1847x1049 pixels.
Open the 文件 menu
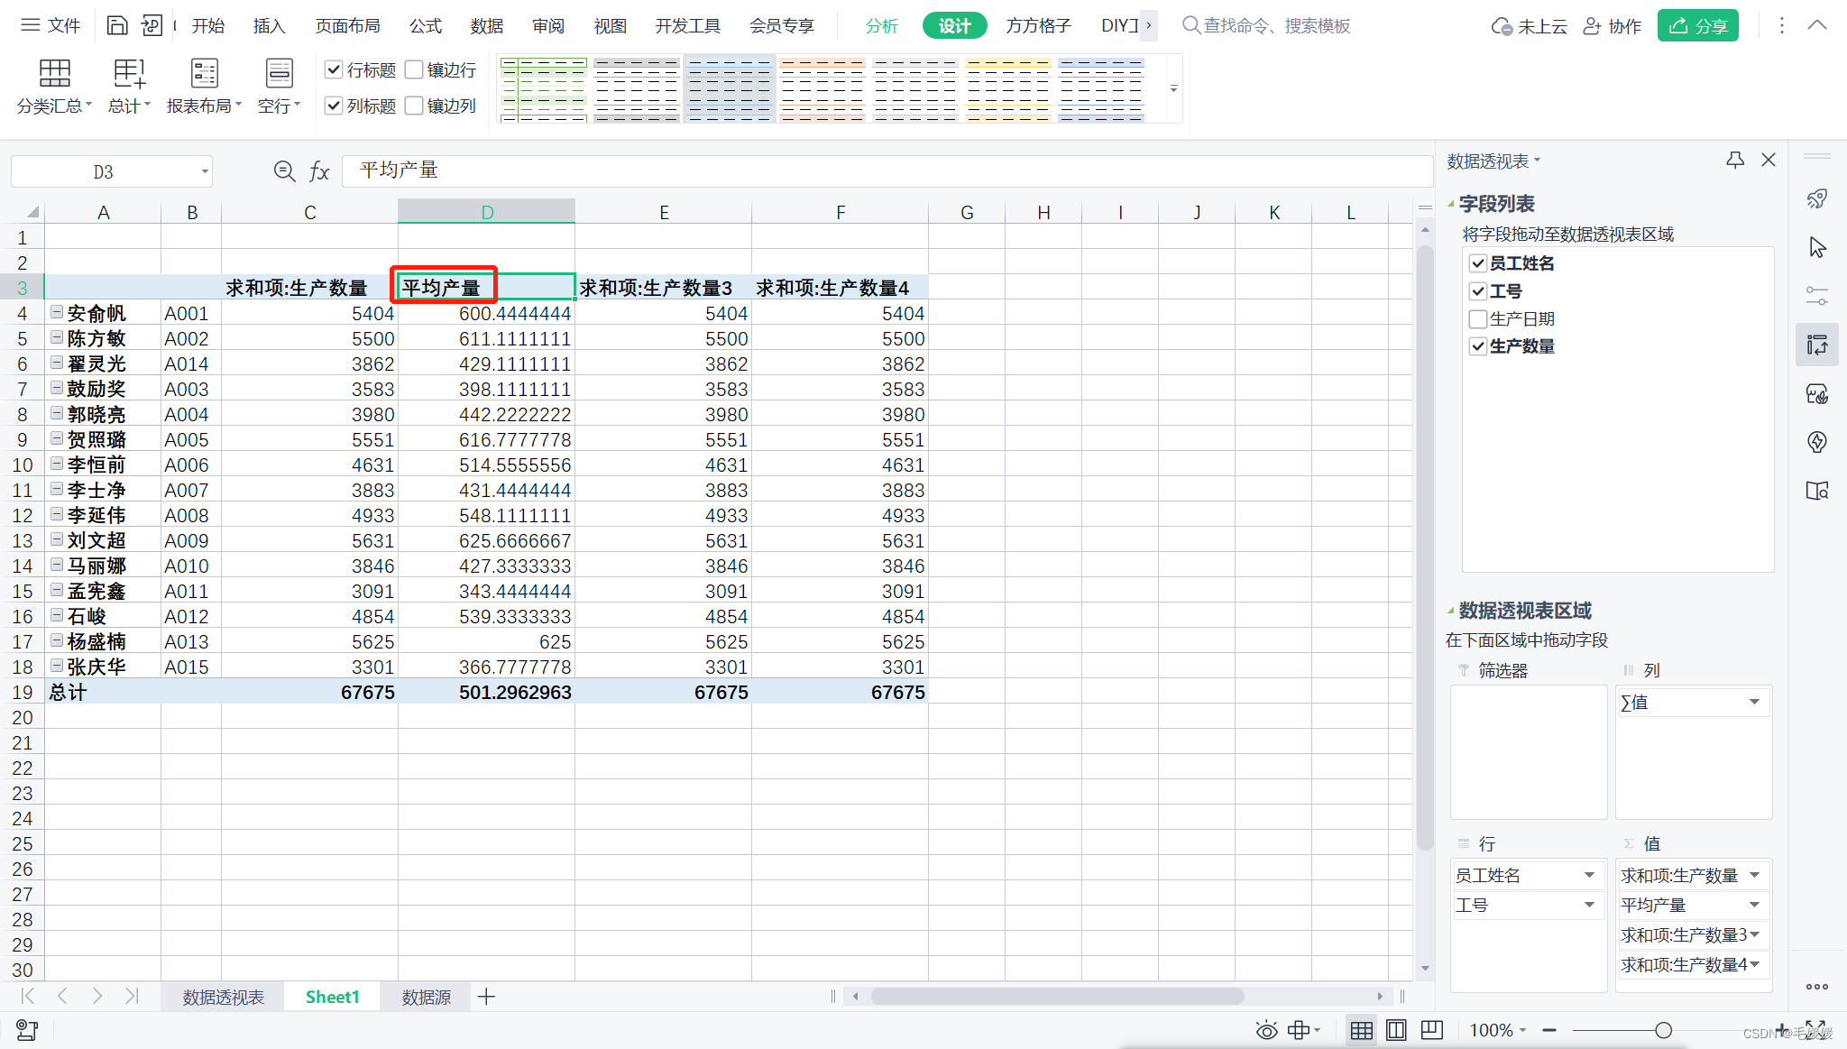pyautogui.click(x=52, y=25)
